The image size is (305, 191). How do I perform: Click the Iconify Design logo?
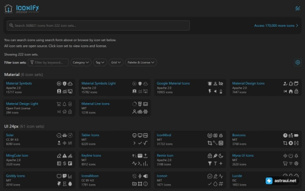point(21,9)
